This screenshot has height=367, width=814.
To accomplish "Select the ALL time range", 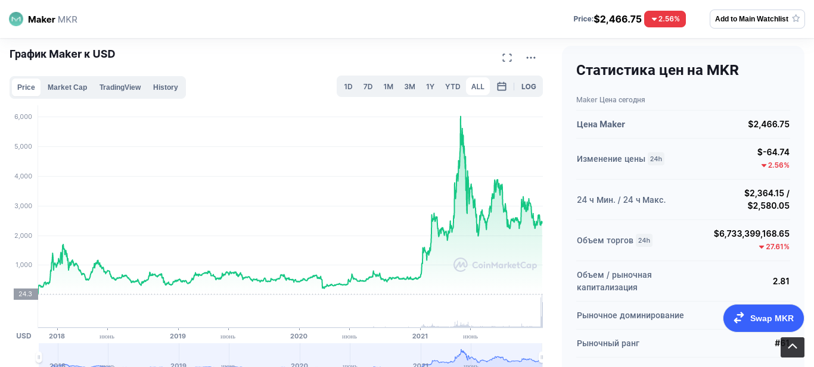I will click(478, 86).
